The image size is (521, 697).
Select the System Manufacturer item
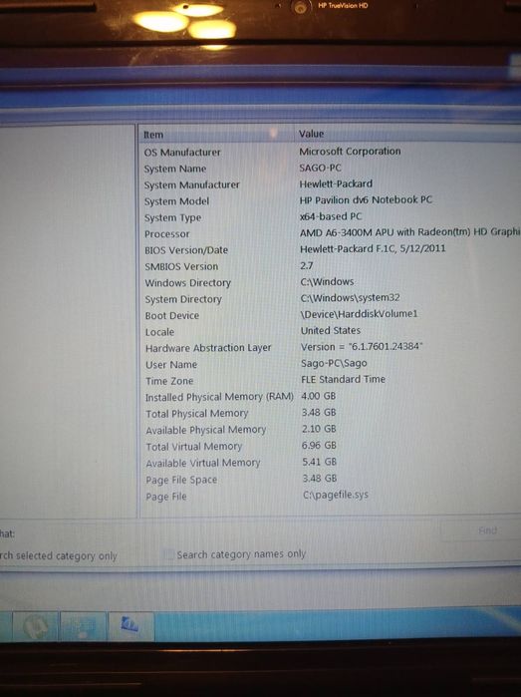click(191, 184)
